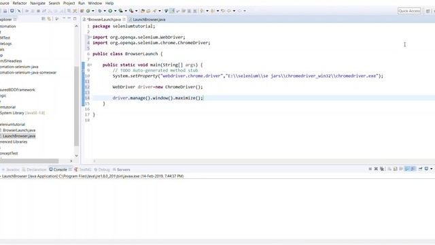Open the Run button dropdown arrow
The height and width of the screenshot is (245, 435).
115,11
